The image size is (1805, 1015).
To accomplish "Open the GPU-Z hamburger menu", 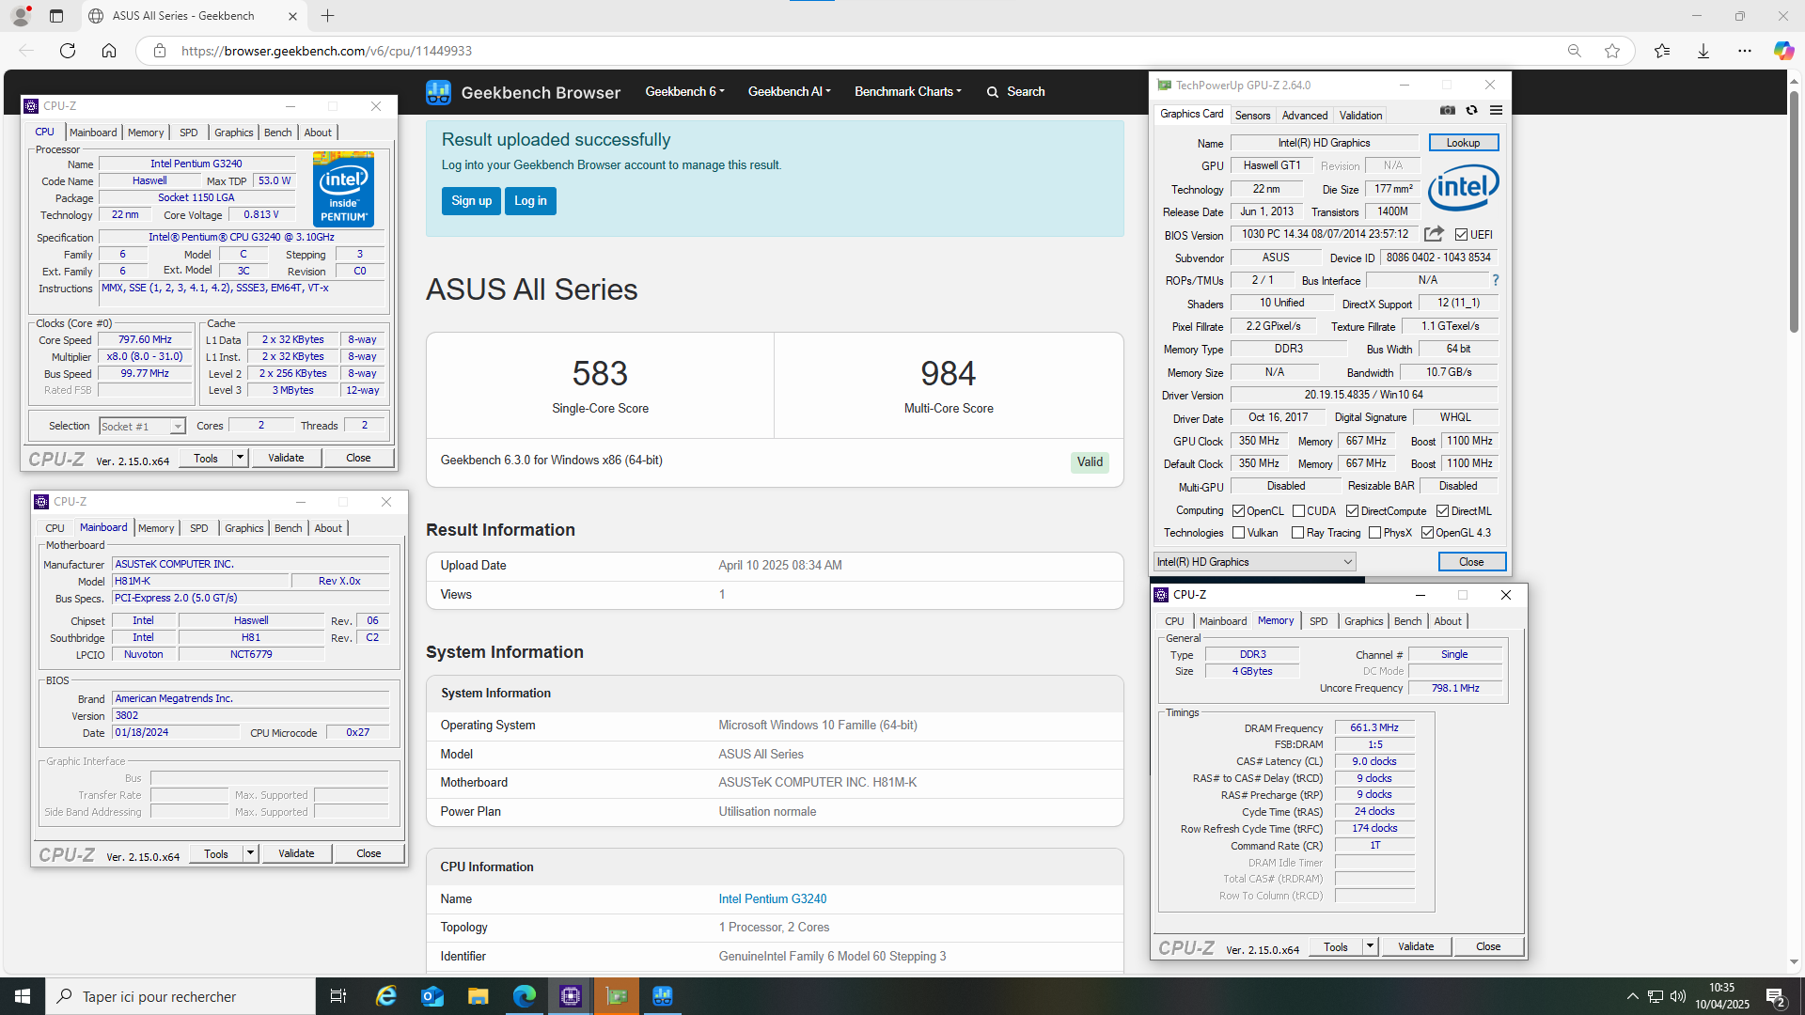I will [x=1496, y=111].
